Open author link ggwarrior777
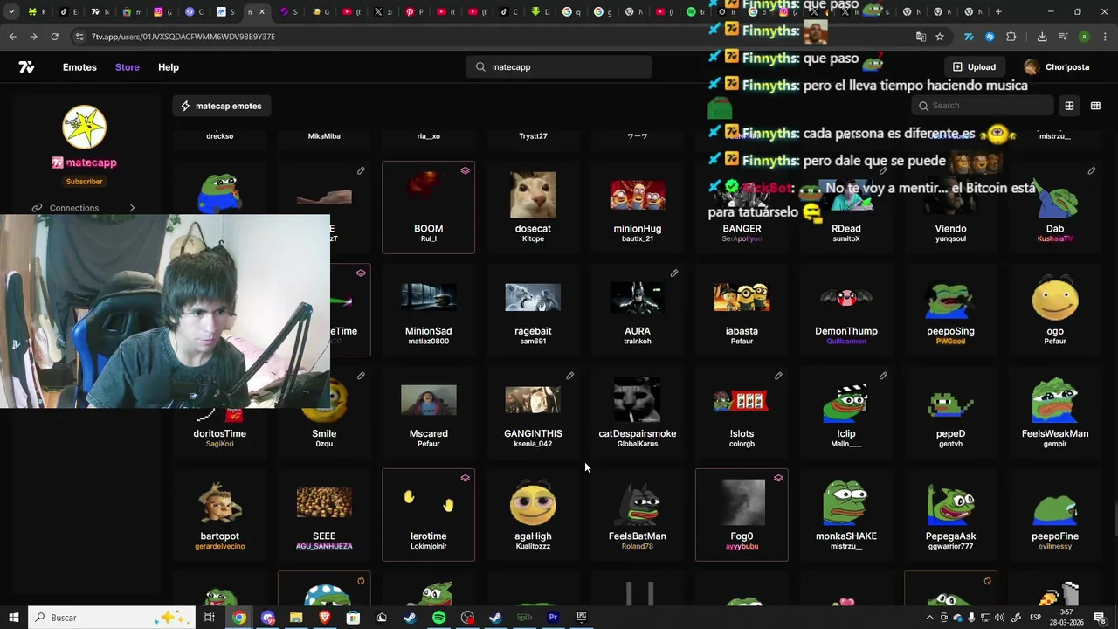This screenshot has height=629, width=1118. pos(950,546)
